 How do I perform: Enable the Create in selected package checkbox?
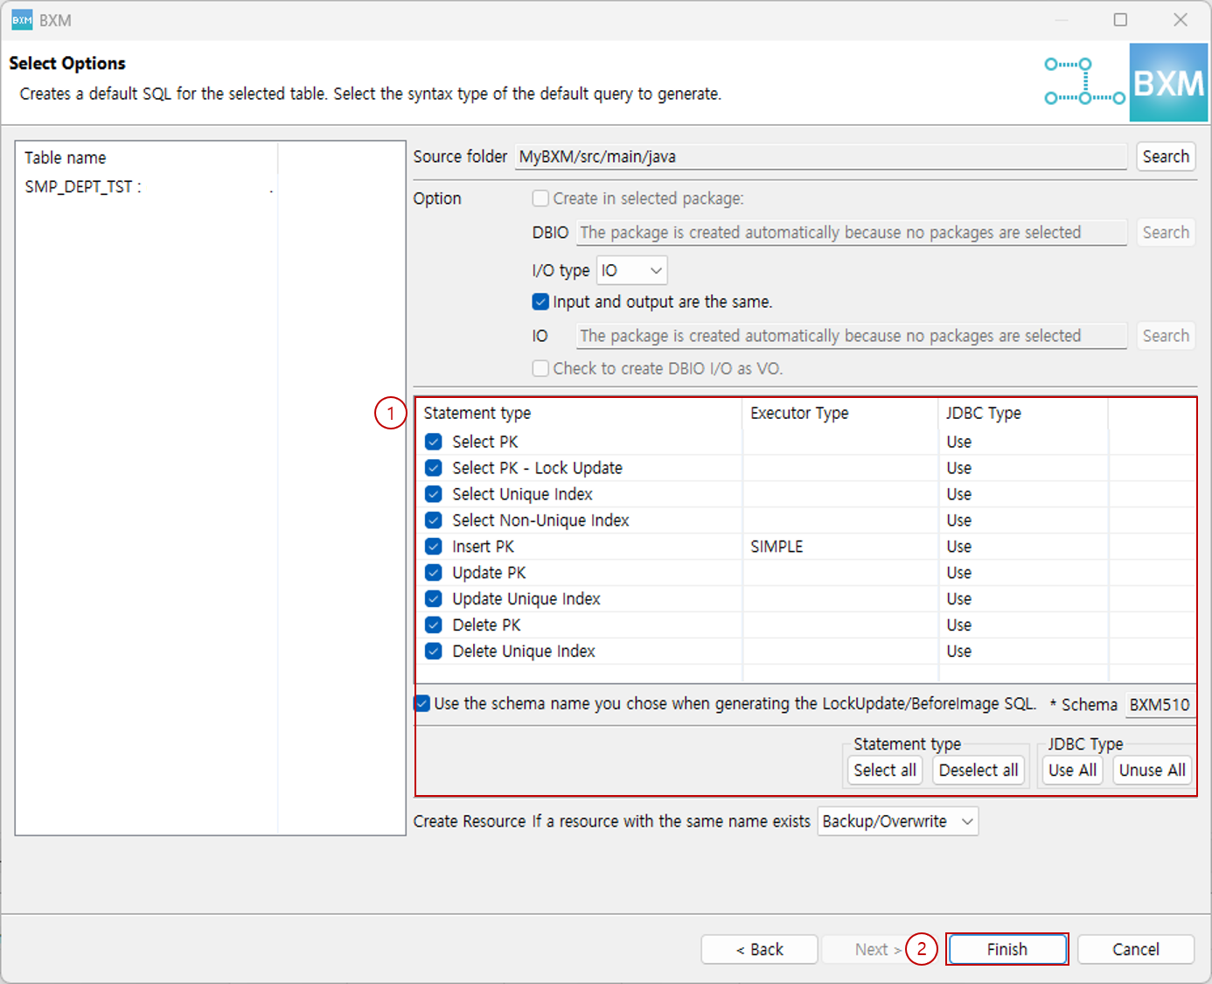tap(540, 198)
